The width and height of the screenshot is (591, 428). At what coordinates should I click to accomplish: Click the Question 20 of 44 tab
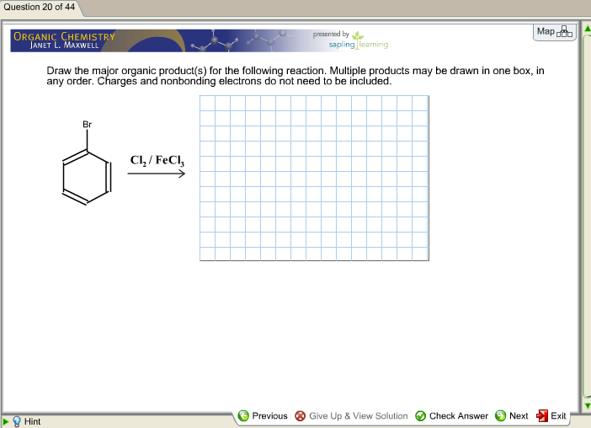click(x=40, y=8)
